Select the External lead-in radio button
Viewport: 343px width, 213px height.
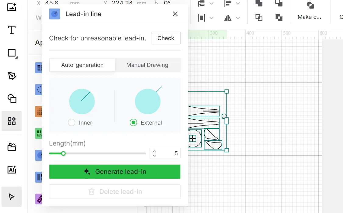tap(133, 123)
